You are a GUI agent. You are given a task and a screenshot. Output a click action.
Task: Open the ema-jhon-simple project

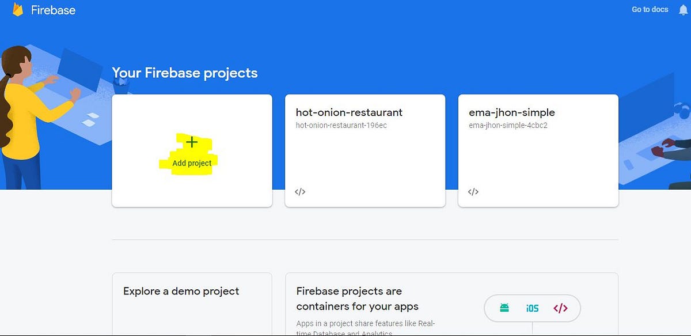pos(511,112)
